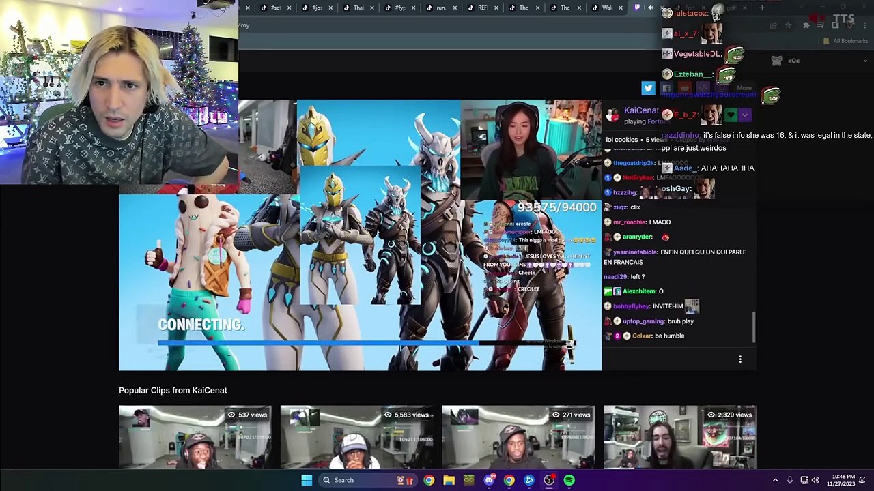The width and height of the screenshot is (874, 491).
Task: Click chat username 'yasminefabiola'
Action: [635, 252]
